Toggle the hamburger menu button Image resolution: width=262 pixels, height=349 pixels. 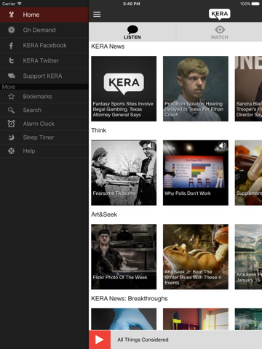tap(97, 15)
